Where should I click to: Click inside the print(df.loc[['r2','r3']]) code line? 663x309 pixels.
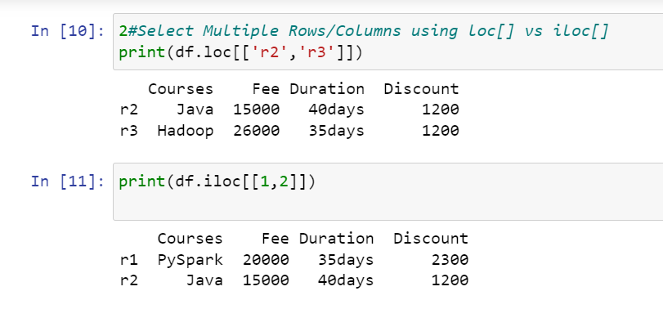[x=240, y=52]
